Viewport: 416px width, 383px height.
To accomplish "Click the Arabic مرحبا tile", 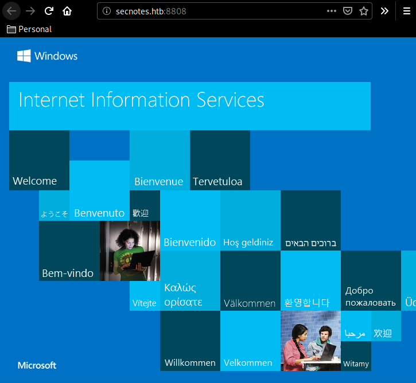I will coord(356,326).
